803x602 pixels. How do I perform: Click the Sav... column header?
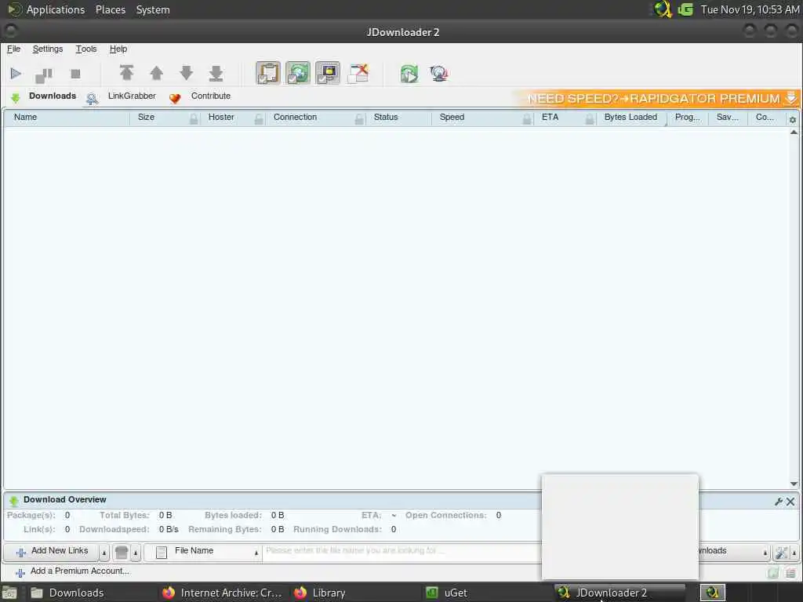[x=727, y=118]
